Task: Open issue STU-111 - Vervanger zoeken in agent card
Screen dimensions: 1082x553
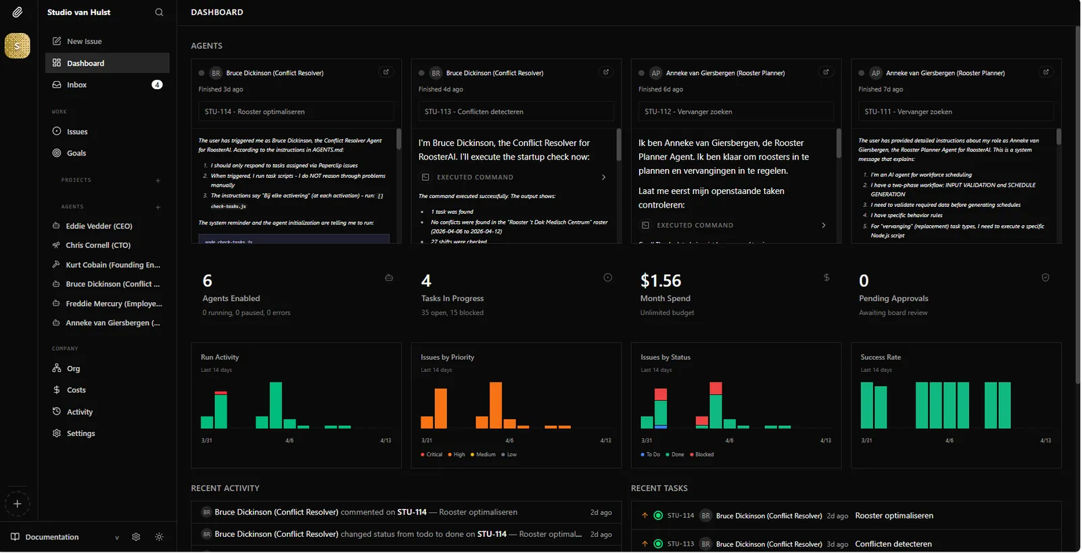Action: point(956,112)
